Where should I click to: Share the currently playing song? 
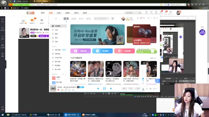pyautogui.click(x=69, y=90)
